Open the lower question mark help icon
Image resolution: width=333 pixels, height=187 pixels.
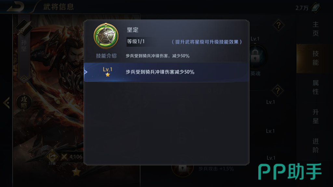277,91
